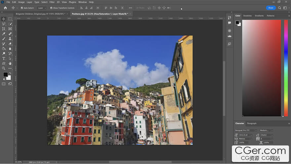The height and width of the screenshot is (164, 291).
Task: Open the font style Medium dropdown
Action: (266, 130)
